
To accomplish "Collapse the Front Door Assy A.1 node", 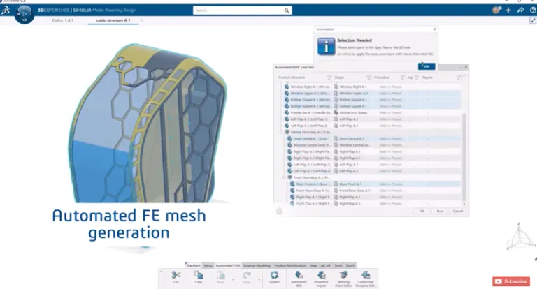I will coord(284,177).
